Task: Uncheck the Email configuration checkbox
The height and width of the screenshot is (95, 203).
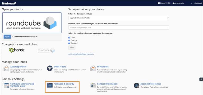Action: pos(69,38)
